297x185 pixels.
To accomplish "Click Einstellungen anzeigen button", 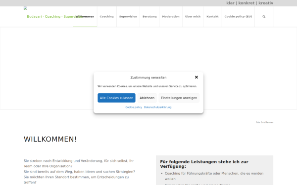I will coord(179,98).
